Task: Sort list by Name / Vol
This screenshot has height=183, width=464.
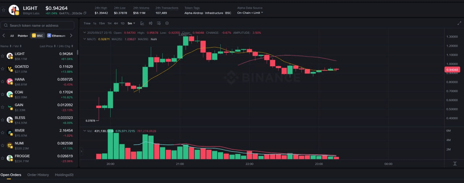Action: (x=11, y=46)
